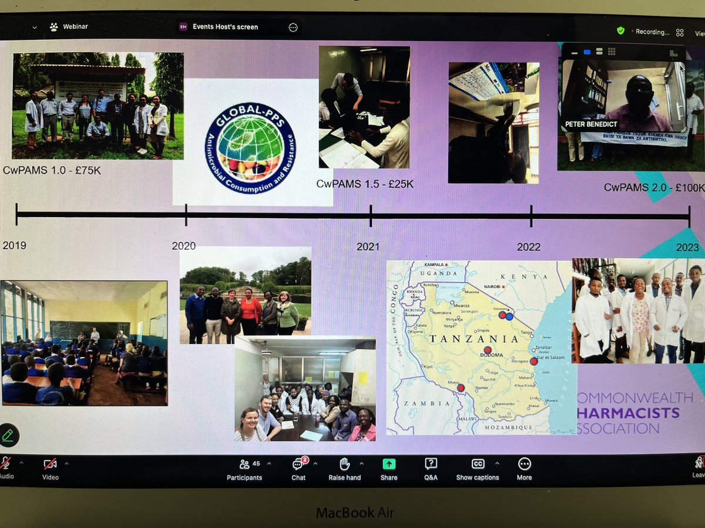The image size is (705, 528).
Task: Collapse the meeting info with top-left chevron
Action: 34,27
